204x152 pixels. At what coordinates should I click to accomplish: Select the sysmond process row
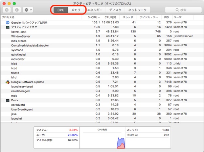(102, 50)
